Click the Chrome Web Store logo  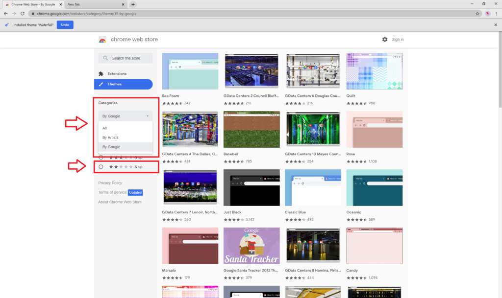102,40
